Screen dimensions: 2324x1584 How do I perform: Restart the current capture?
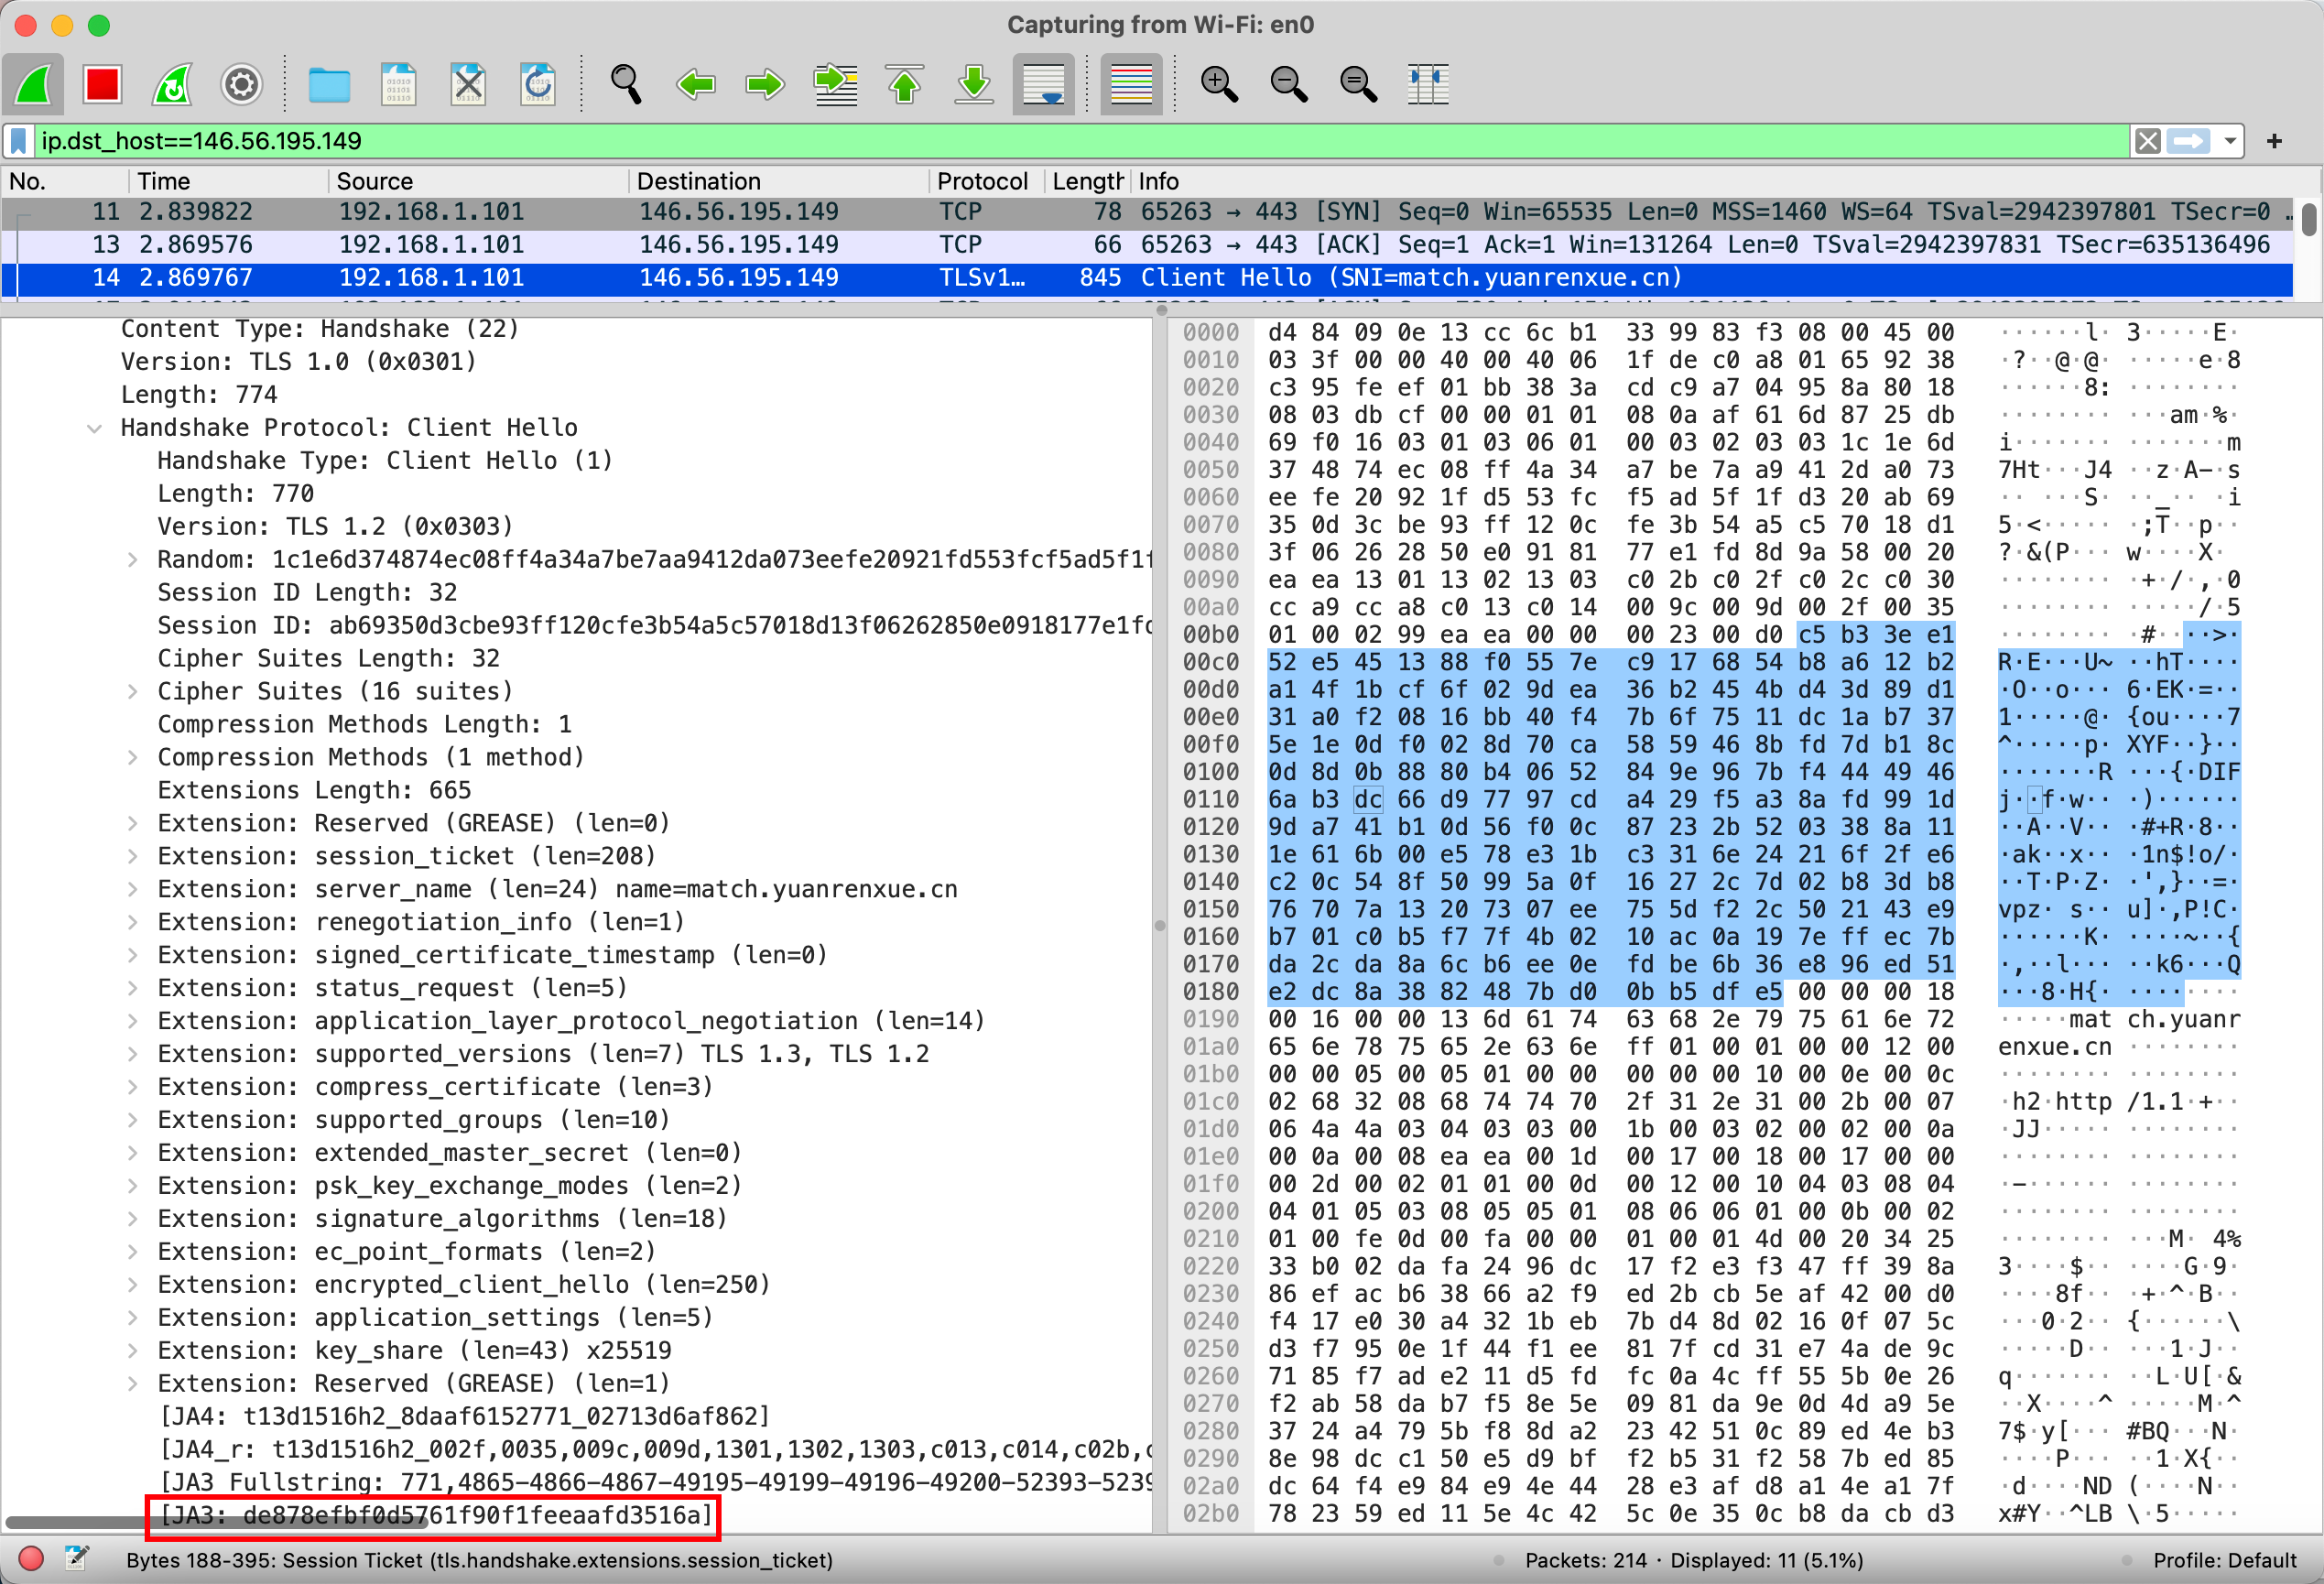[172, 85]
